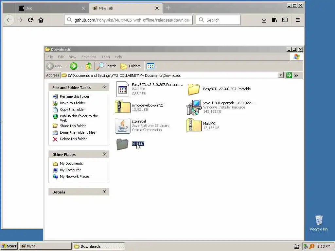
Task: Open the View menu in Downloads
Action: (73, 57)
